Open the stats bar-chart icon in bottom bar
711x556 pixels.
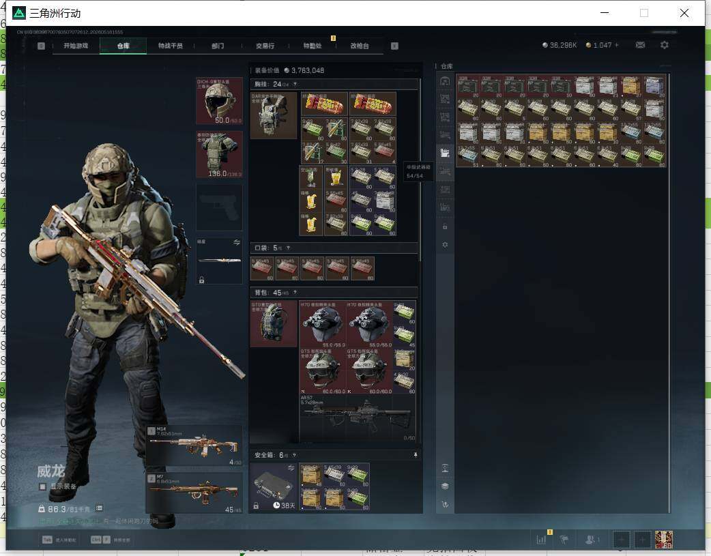point(541,540)
